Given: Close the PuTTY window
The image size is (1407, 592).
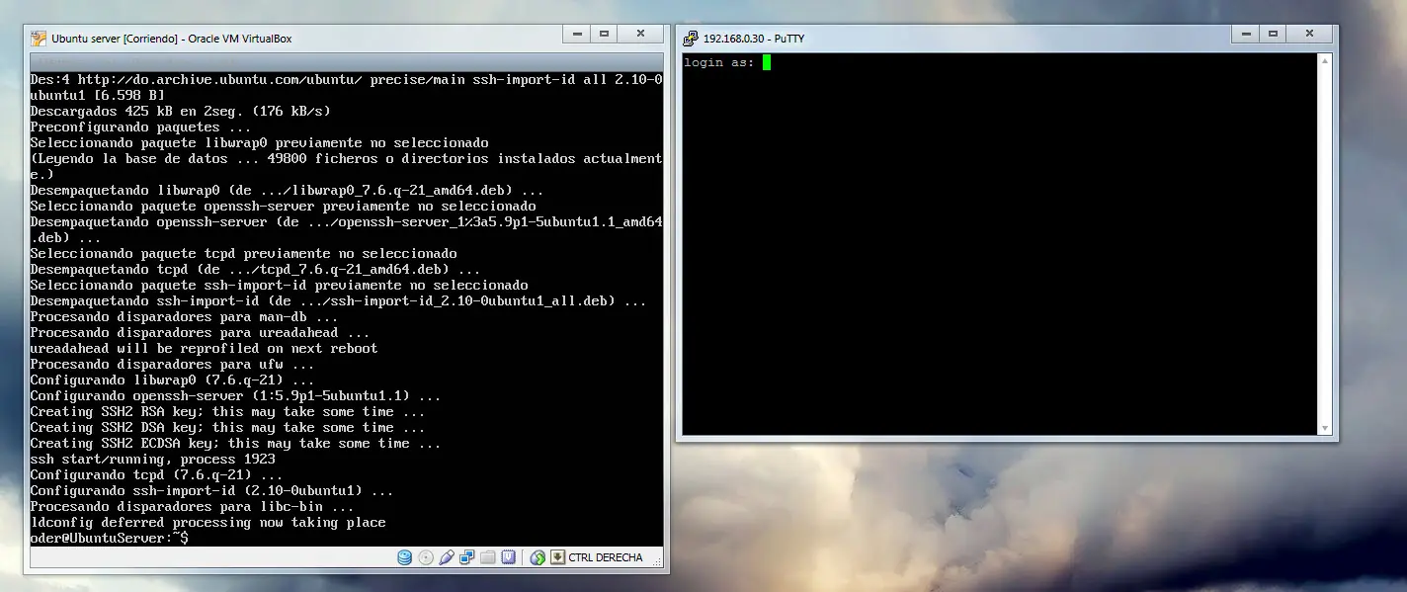Looking at the screenshot, I should click(1310, 34).
